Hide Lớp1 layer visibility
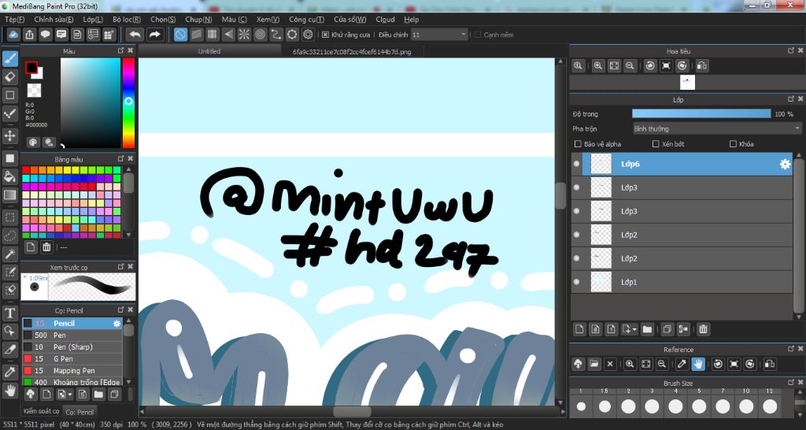The width and height of the screenshot is (806, 430). coord(576,282)
